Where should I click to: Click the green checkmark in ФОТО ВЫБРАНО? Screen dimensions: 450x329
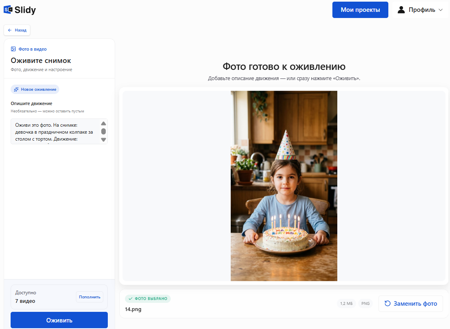(x=131, y=299)
